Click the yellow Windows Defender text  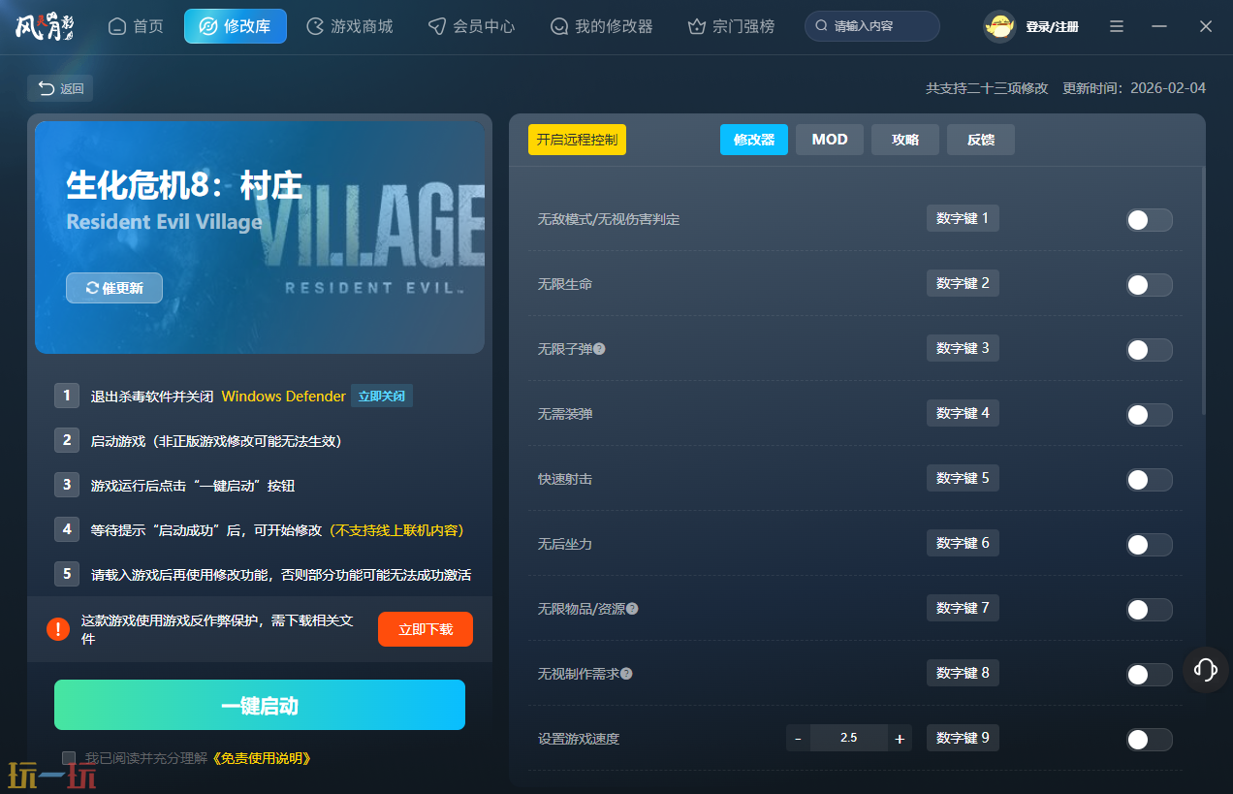coord(284,397)
